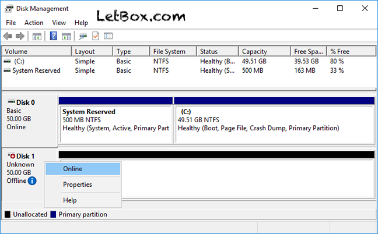Click the checkmark page toolbar icon

(x=96, y=36)
